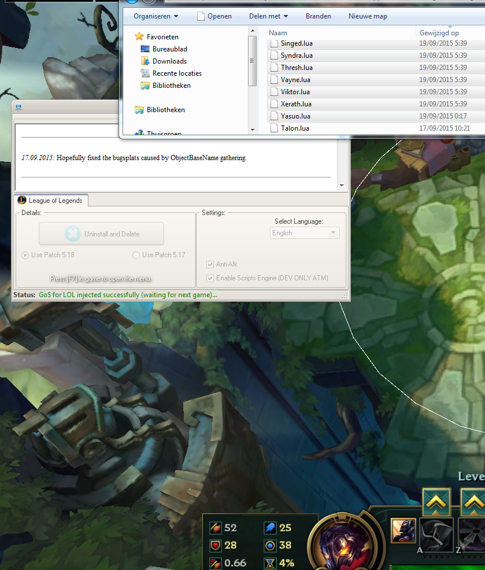Click the magic resist stat icon

coord(270,545)
